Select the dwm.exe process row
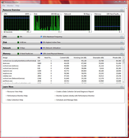Screen dimensions: 129x138 [x=62, y=63]
